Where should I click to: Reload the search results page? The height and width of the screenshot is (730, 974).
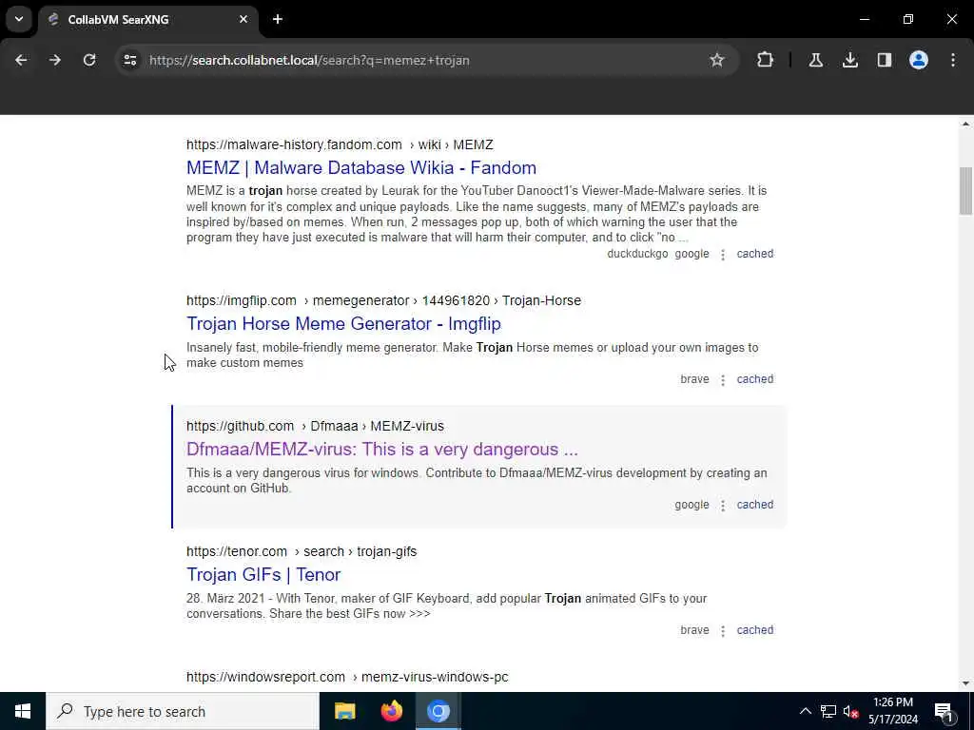point(89,60)
